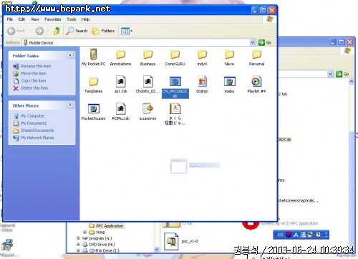Open the View menu
This screenshot has height=259, width=358.
tap(35, 19)
